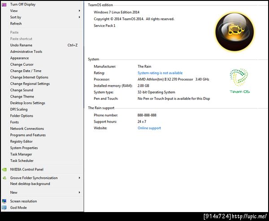Image resolution: width=269 pixels, height=221 pixels.
Task: Click the View menu item
Action: coord(14,11)
